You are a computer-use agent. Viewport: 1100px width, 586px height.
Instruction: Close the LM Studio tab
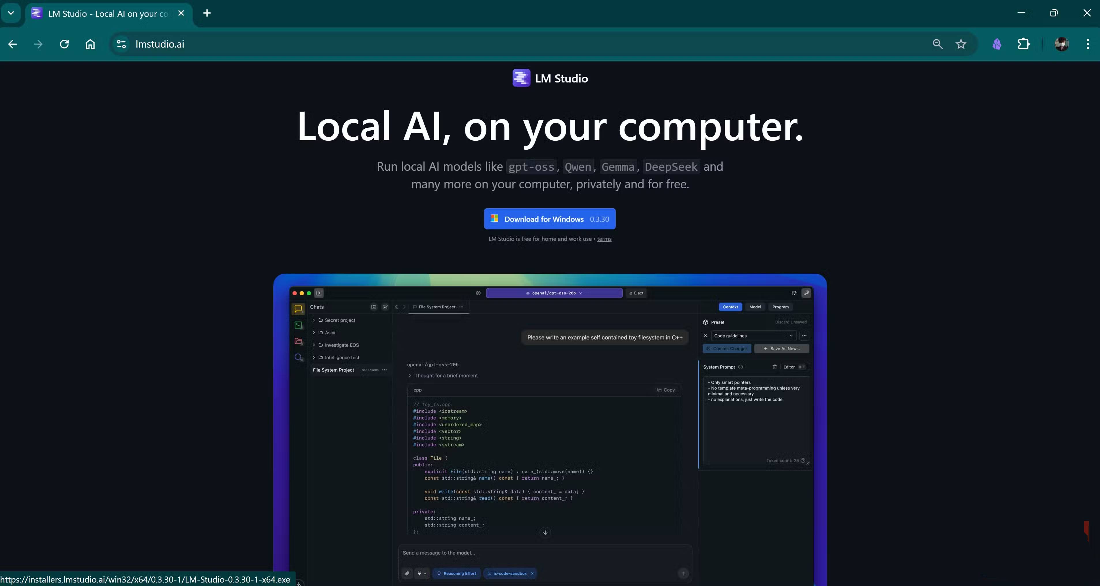181,13
